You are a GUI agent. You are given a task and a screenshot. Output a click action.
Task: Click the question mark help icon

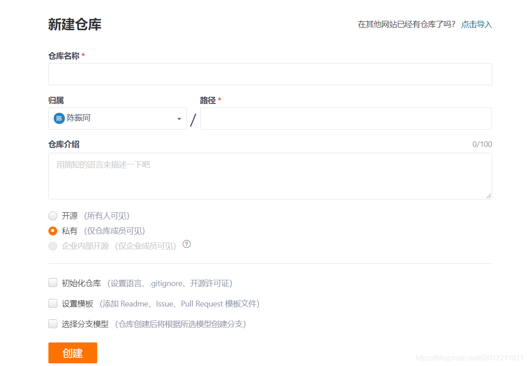(187, 244)
